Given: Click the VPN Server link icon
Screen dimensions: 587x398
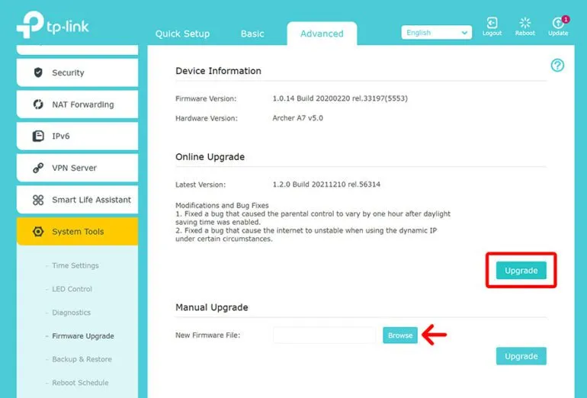Looking at the screenshot, I should [x=38, y=168].
